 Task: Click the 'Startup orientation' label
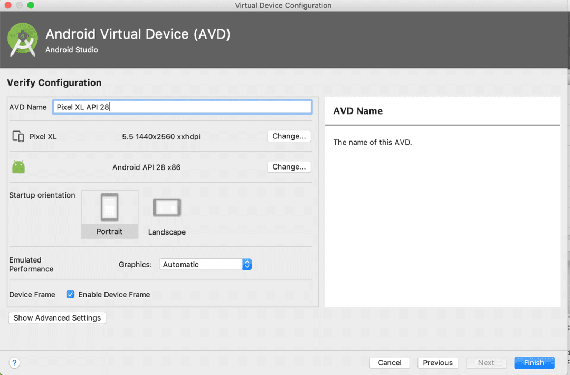(42, 195)
